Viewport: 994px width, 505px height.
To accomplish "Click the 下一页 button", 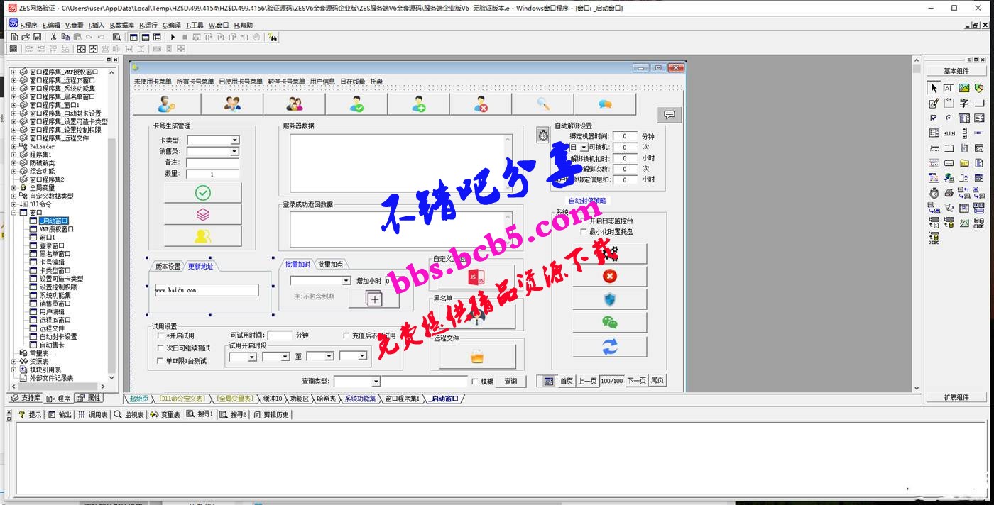I will [636, 381].
